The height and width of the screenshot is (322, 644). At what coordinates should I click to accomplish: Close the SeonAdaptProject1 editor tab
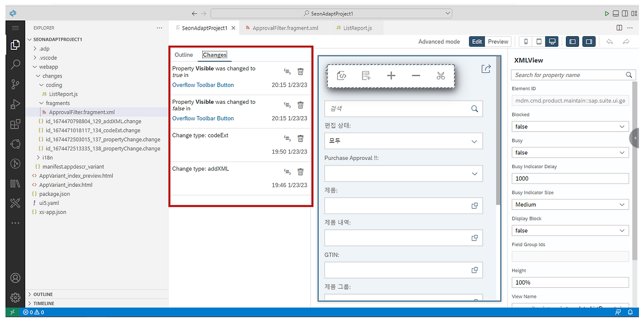(x=233, y=28)
